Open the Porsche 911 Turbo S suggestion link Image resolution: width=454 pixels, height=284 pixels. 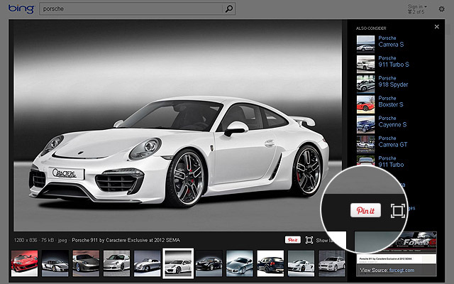(x=394, y=62)
